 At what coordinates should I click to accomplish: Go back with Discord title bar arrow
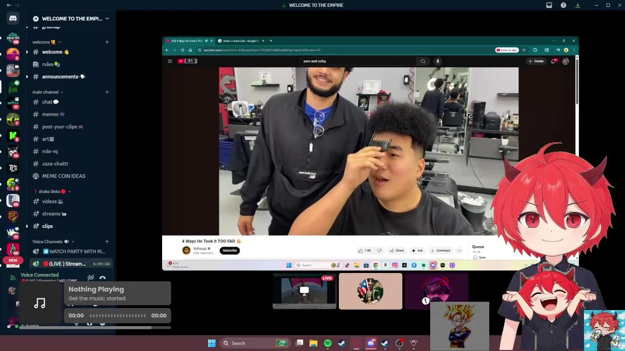point(9,5)
